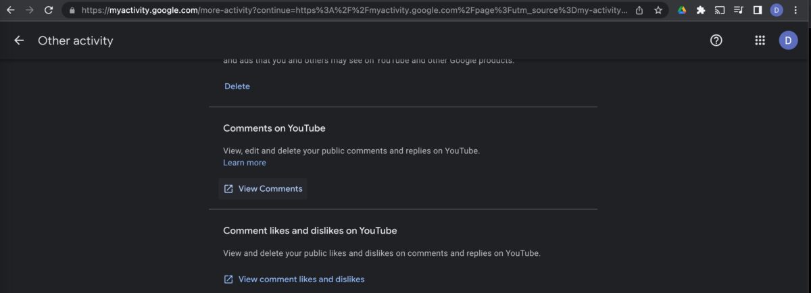Return from Other activity with the back arrow

[x=19, y=41]
